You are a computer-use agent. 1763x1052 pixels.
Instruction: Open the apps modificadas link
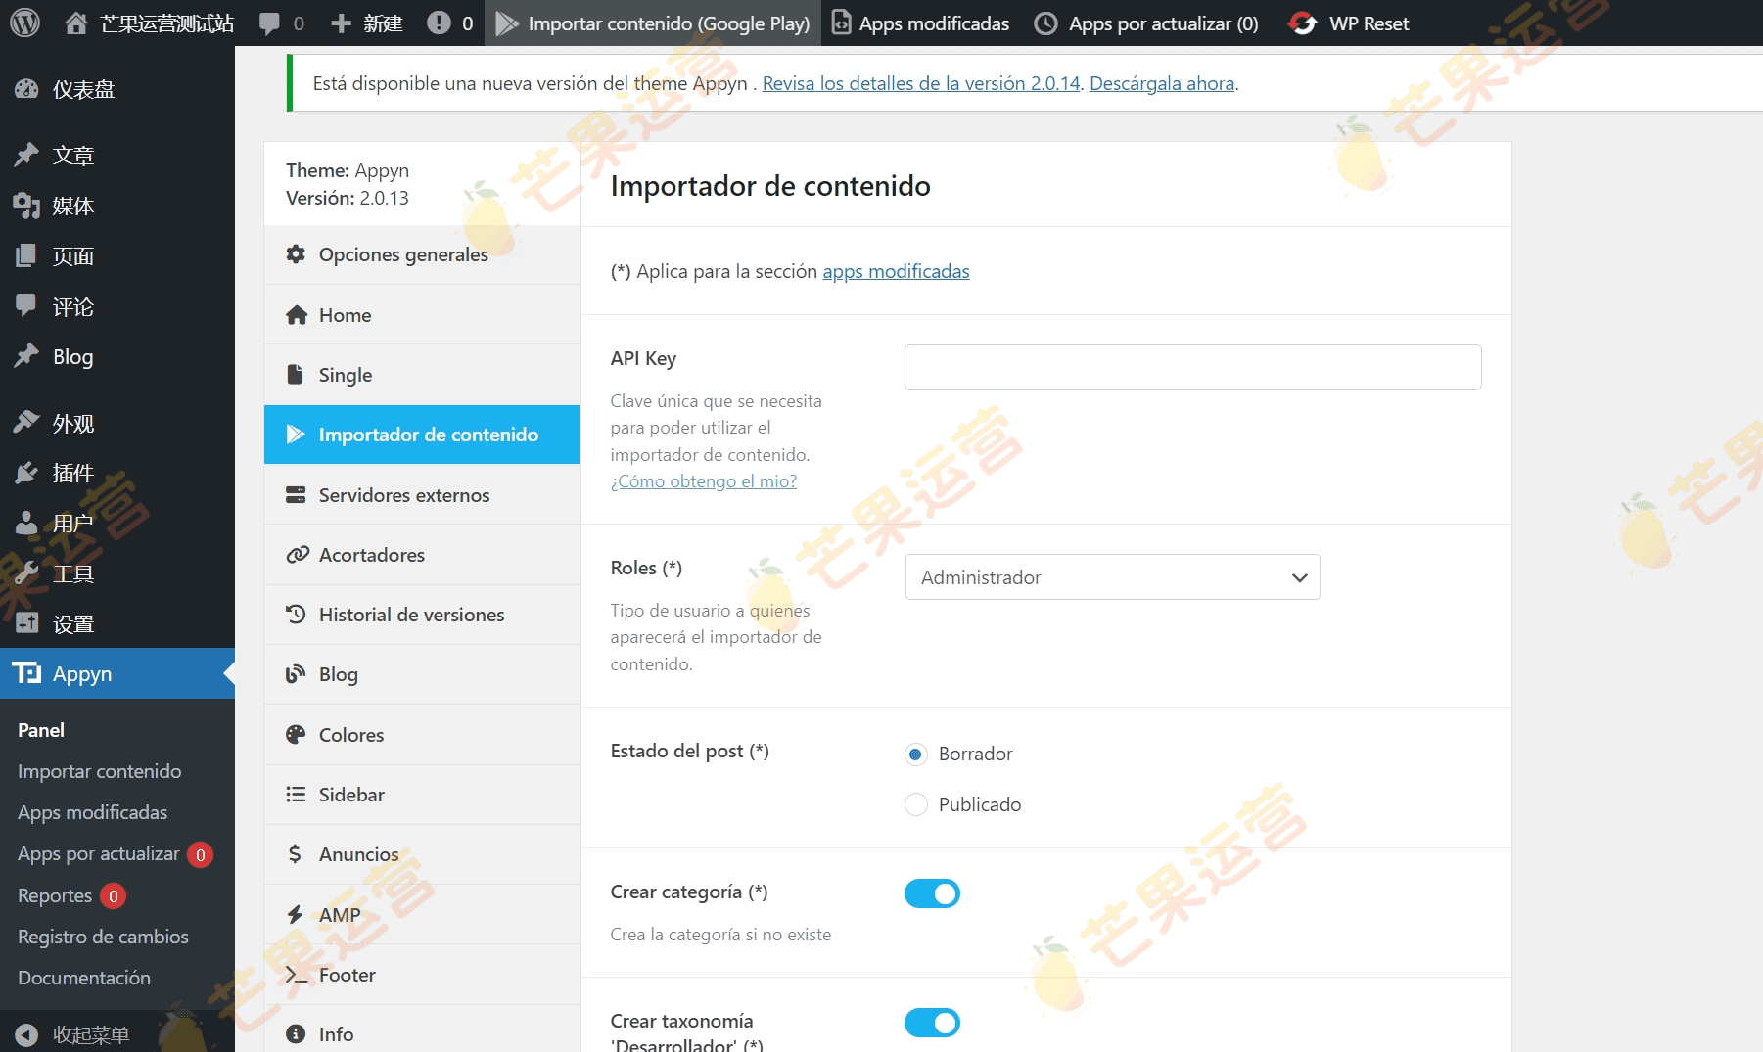[x=896, y=271]
